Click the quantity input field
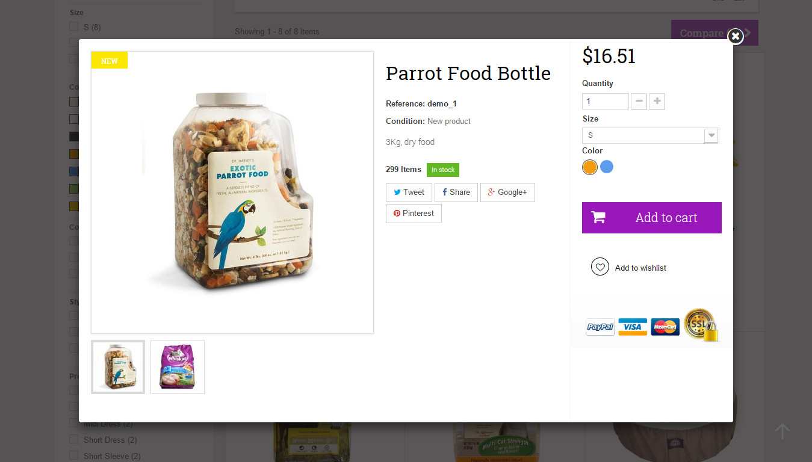This screenshot has width=812, height=462. 605,102
